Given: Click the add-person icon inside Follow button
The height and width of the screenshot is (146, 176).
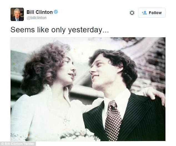Looking at the screenshot, I should 144,13.
